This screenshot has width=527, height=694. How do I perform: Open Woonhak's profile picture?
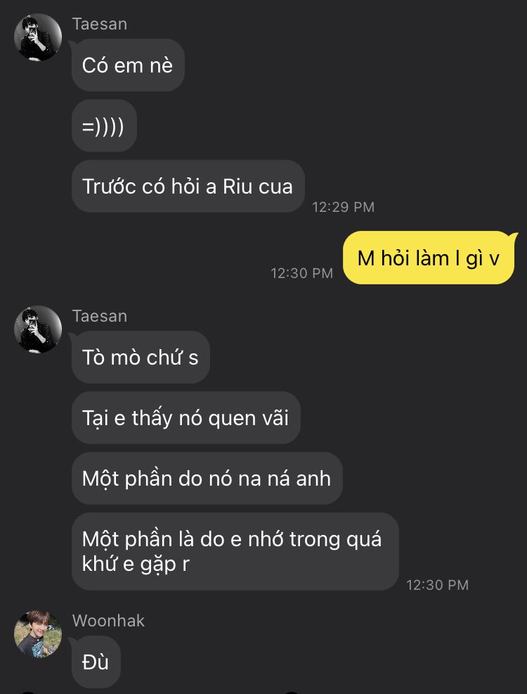tap(38, 634)
